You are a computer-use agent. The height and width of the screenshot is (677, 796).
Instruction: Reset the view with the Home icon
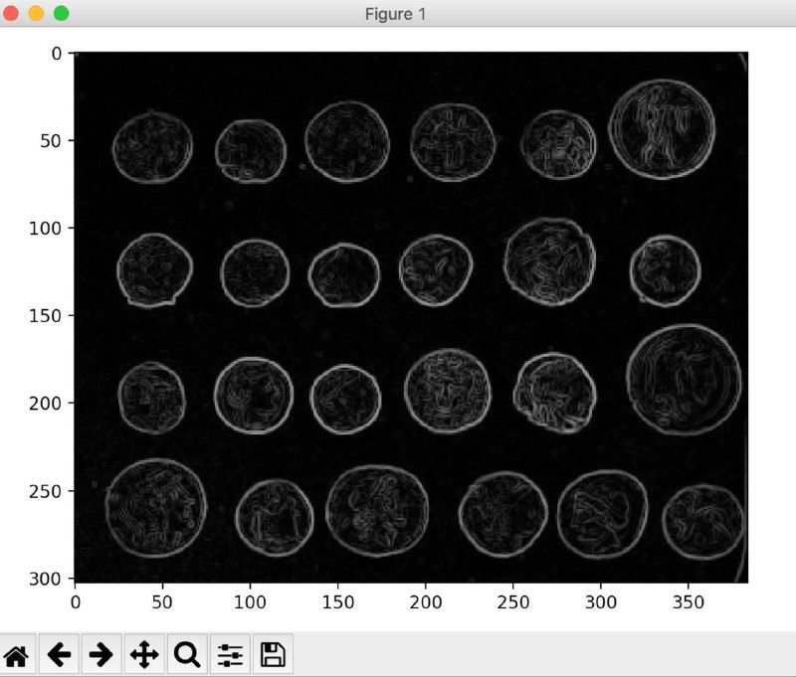click(16, 655)
